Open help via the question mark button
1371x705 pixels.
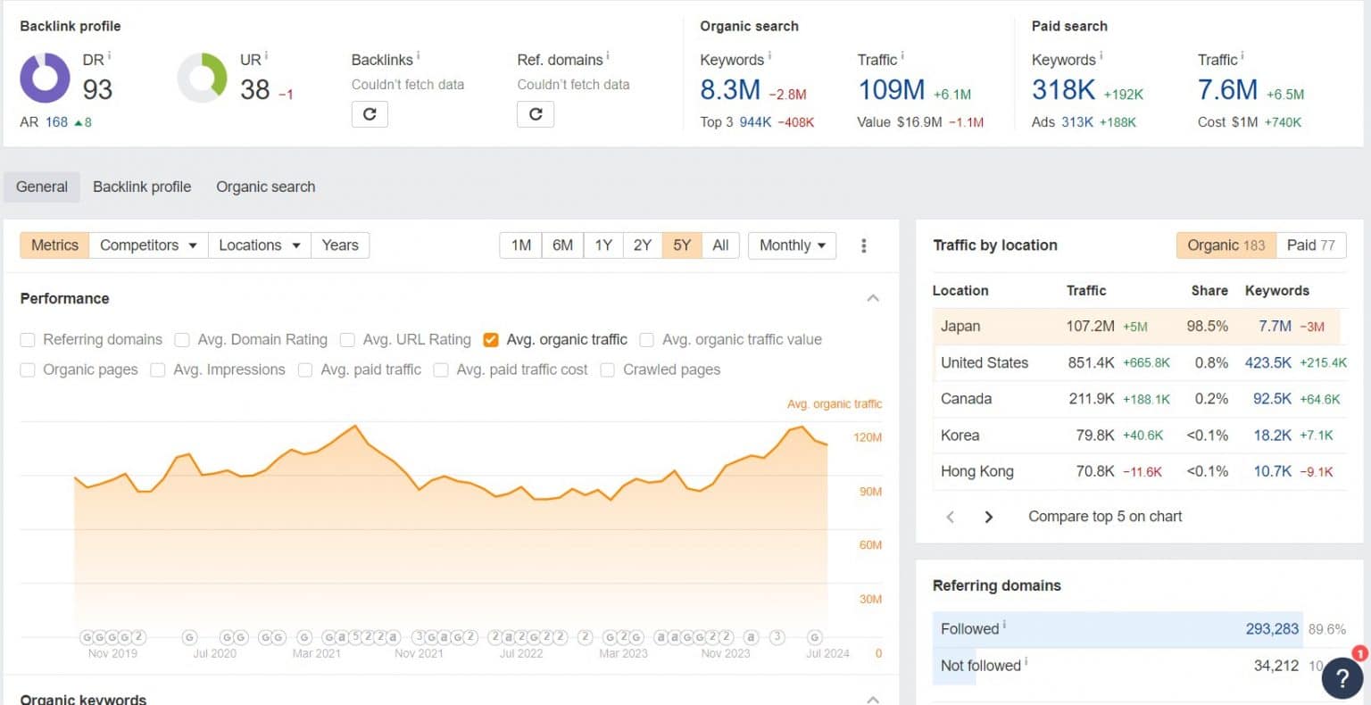pos(1342,678)
